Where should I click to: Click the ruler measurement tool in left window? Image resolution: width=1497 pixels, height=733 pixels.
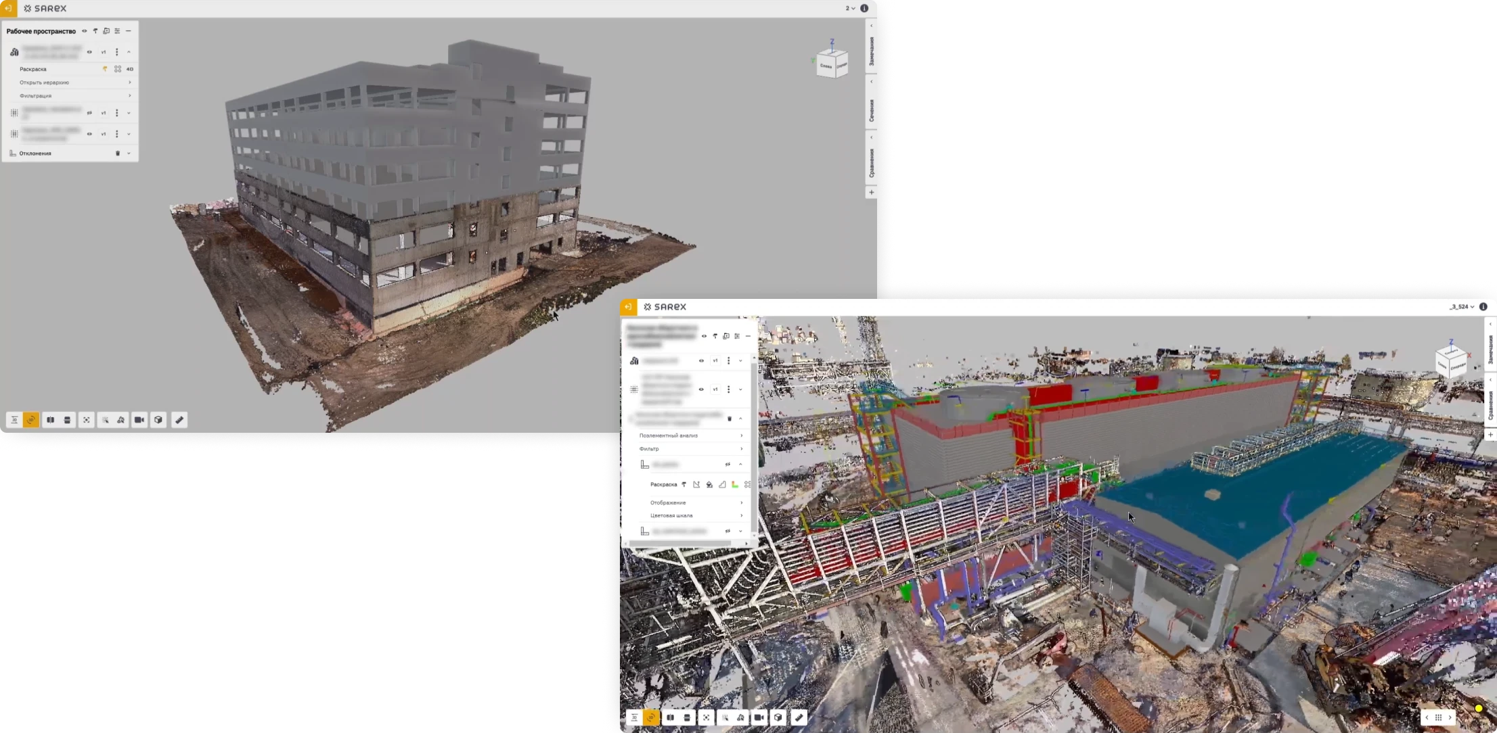[179, 420]
